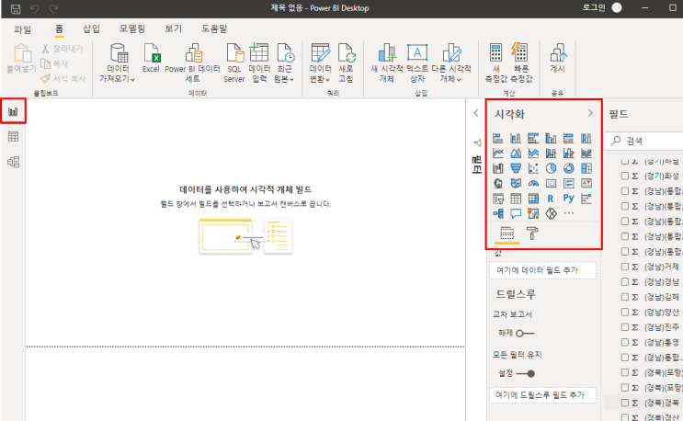Select the 100% stacked bar chart visual
Viewport: 683px width, 421px height.
[568, 139]
